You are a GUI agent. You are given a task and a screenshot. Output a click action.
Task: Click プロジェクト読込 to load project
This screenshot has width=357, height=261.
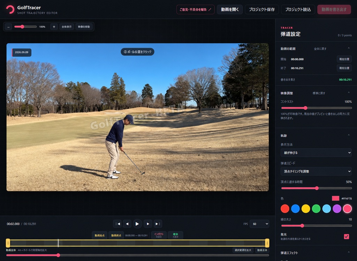coord(298,9)
